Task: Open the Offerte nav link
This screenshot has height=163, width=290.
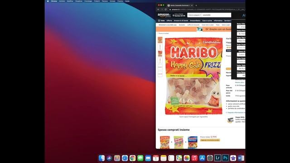Action: coord(169,21)
